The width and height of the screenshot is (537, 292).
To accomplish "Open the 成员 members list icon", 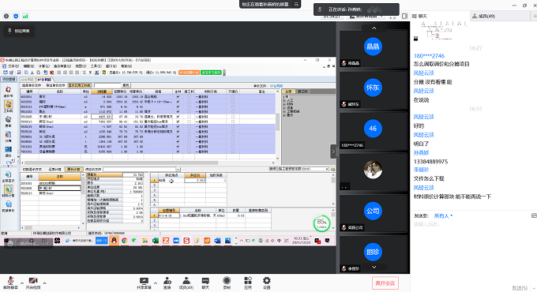I will point(186,283).
